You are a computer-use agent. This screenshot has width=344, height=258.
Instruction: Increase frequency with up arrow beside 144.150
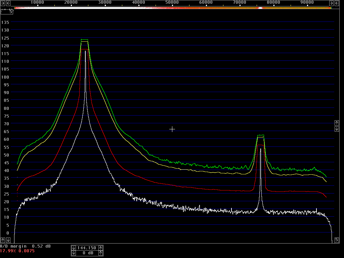click(100, 248)
